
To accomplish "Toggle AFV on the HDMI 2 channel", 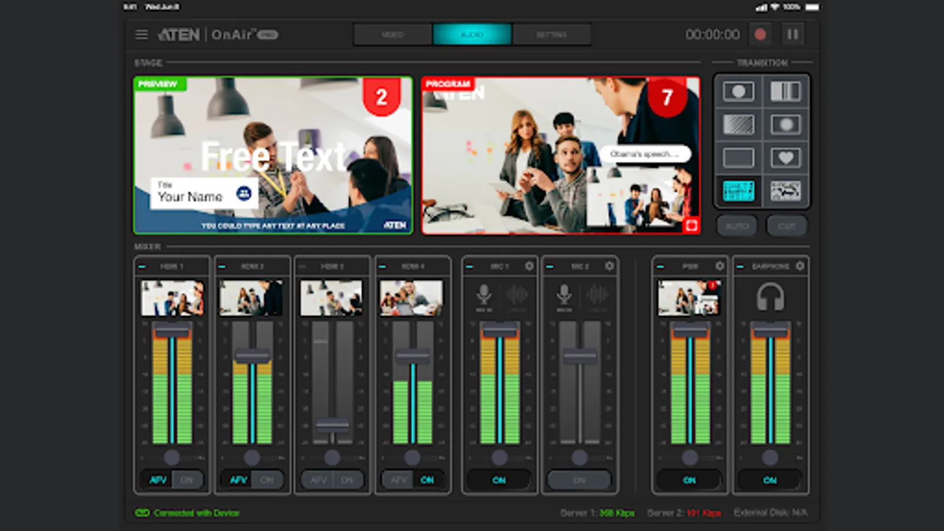I will (238, 480).
